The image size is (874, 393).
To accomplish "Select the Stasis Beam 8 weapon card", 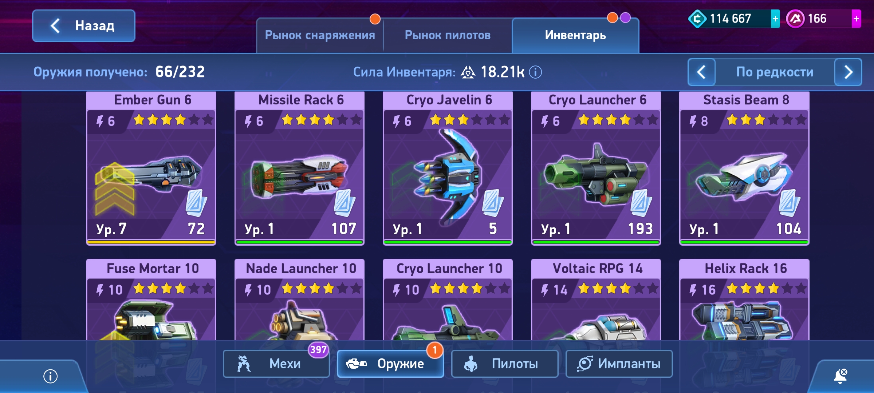I will pos(744,168).
